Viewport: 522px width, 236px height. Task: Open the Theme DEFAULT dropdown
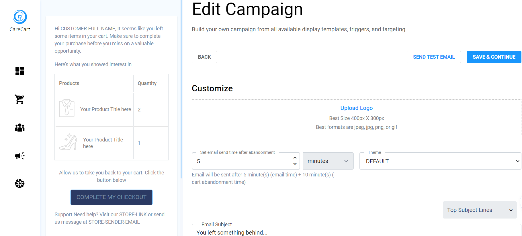(440, 161)
